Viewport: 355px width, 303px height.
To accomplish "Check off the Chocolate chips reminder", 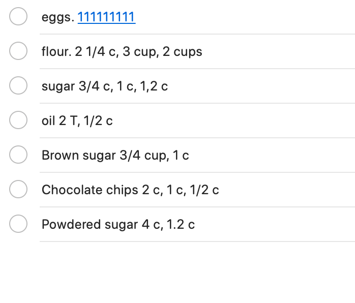I will (x=18, y=190).
